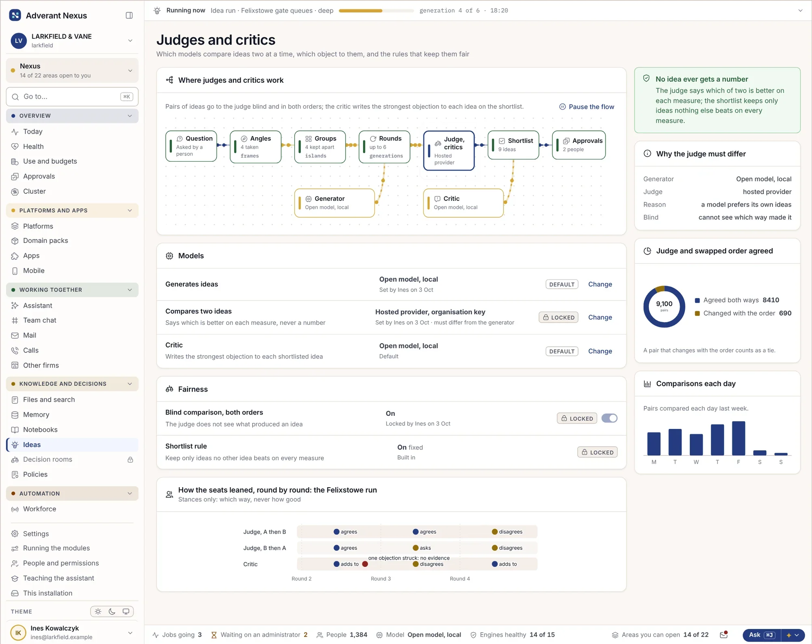Image resolution: width=812 pixels, height=644 pixels.
Task: Open Use and budgets page
Action: click(72, 161)
